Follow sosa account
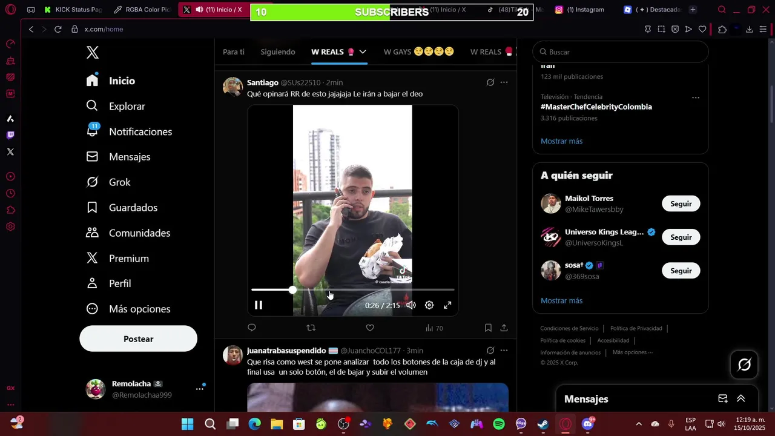The width and height of the screenshot is (775, 436). tap(681, 271)
